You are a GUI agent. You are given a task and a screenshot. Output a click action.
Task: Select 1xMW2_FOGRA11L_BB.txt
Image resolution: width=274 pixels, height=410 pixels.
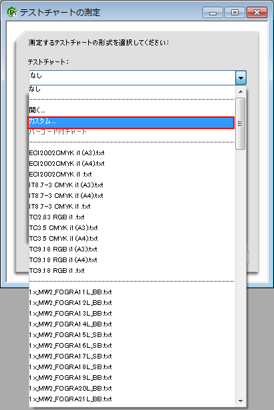click(132, 292)
